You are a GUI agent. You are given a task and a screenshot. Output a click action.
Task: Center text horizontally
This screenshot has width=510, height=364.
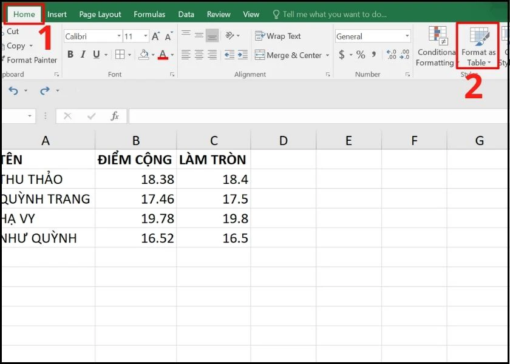click(199, 55)
